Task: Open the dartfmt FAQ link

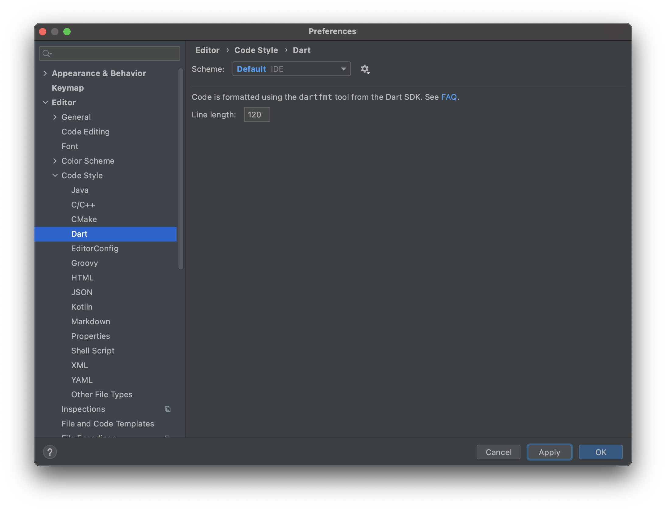Action: [x=449, y=97]
